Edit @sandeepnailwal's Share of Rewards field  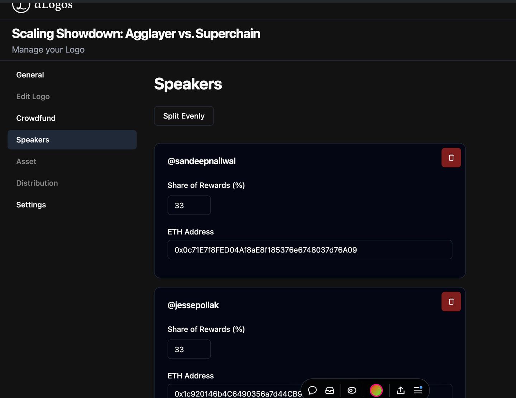pyautogui.click(x=189, y=205)
